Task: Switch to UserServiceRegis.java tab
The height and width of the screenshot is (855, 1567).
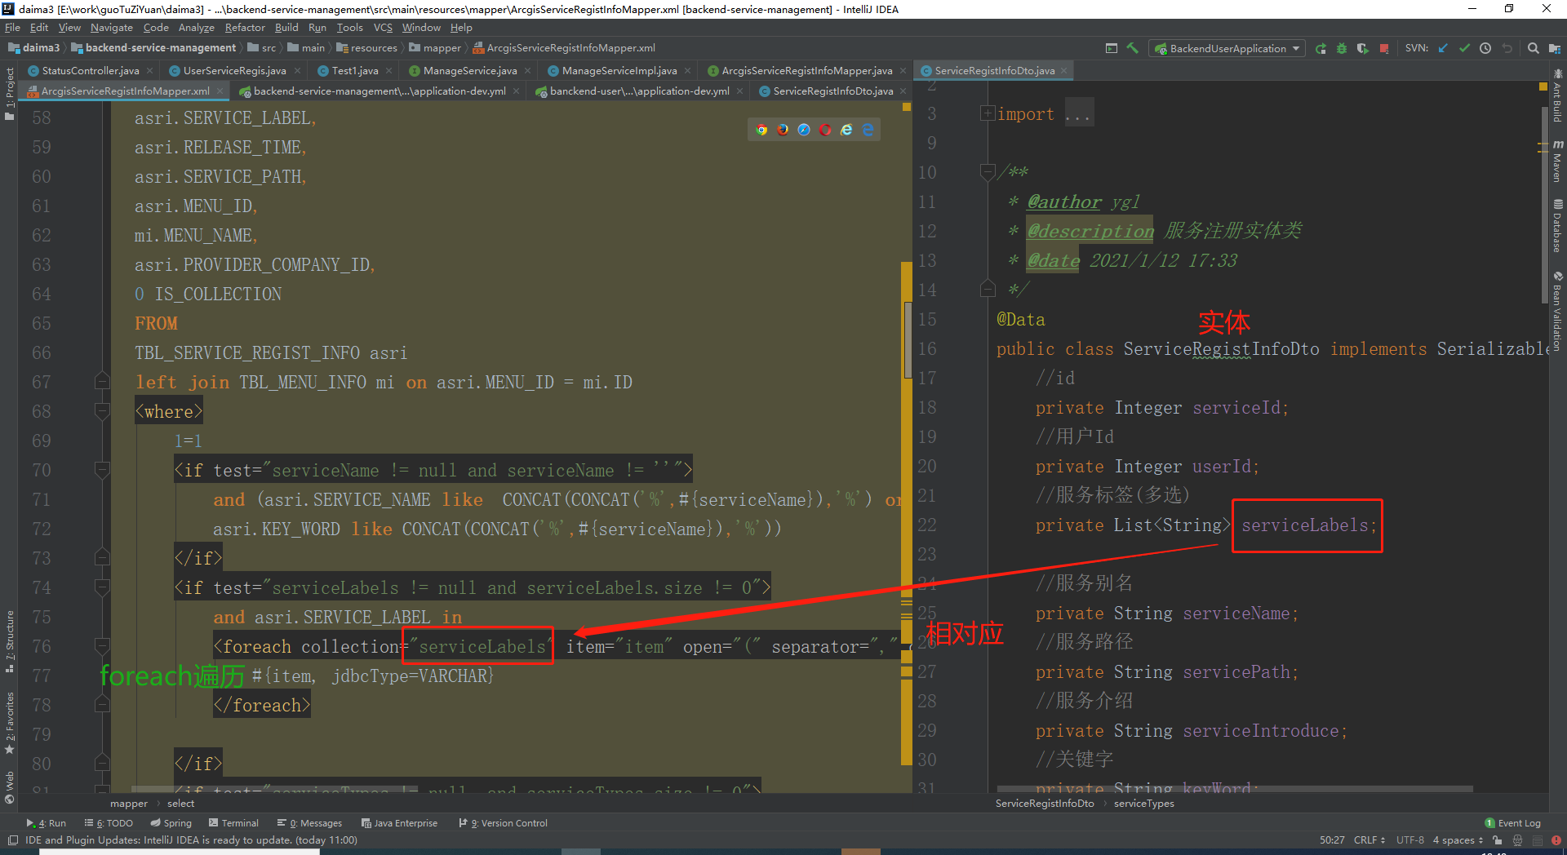Action: [x=234, y=71]
